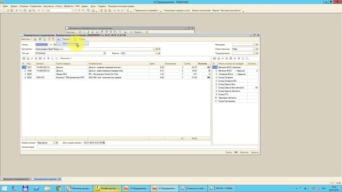Click the Печать button at the bottom
The height and width of the screenshot is (192, 342).
[x=228, y=153]
